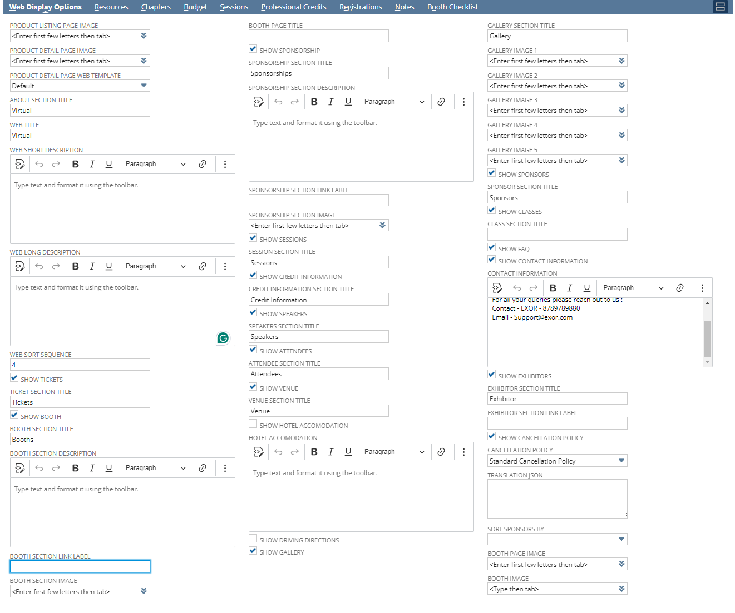Click undo icon in Booth Section Description toolbar
735x613 pixels.
pyautogui.click(x=39, y=468)
